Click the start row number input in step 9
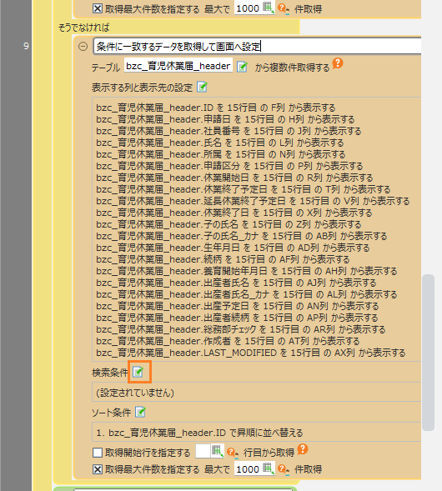 tap(203, 452)
